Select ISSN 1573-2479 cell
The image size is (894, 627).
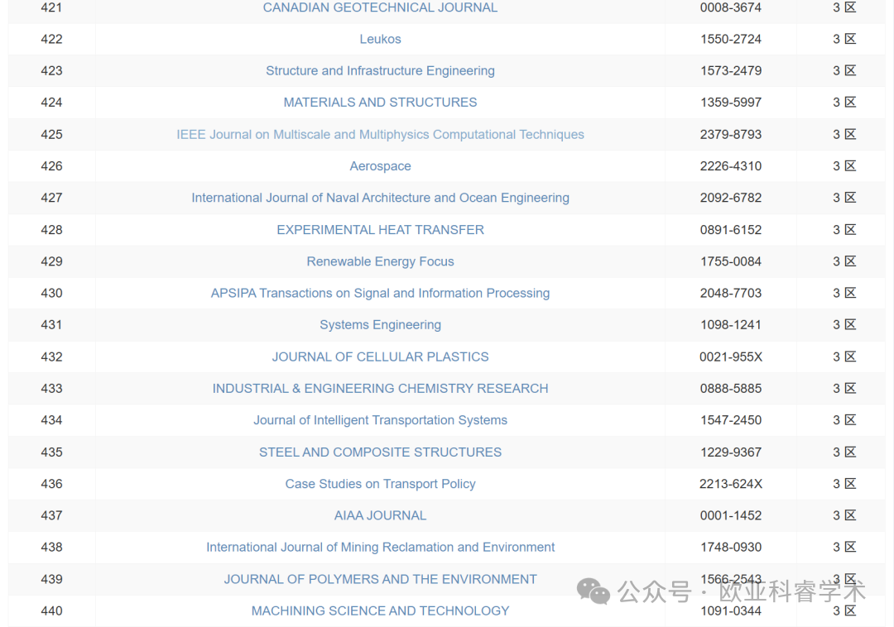pyautogui.click(x=731, y=70)
